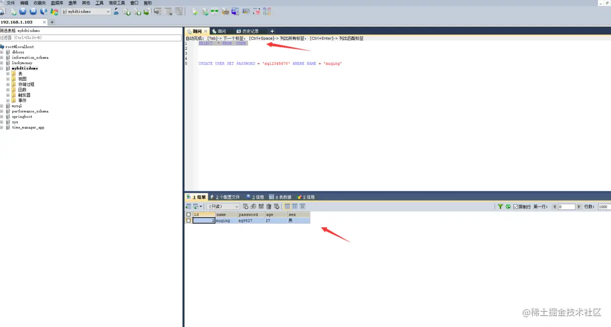Switch result to text view icon
611x327 pixels.
(x=303, y=207)
